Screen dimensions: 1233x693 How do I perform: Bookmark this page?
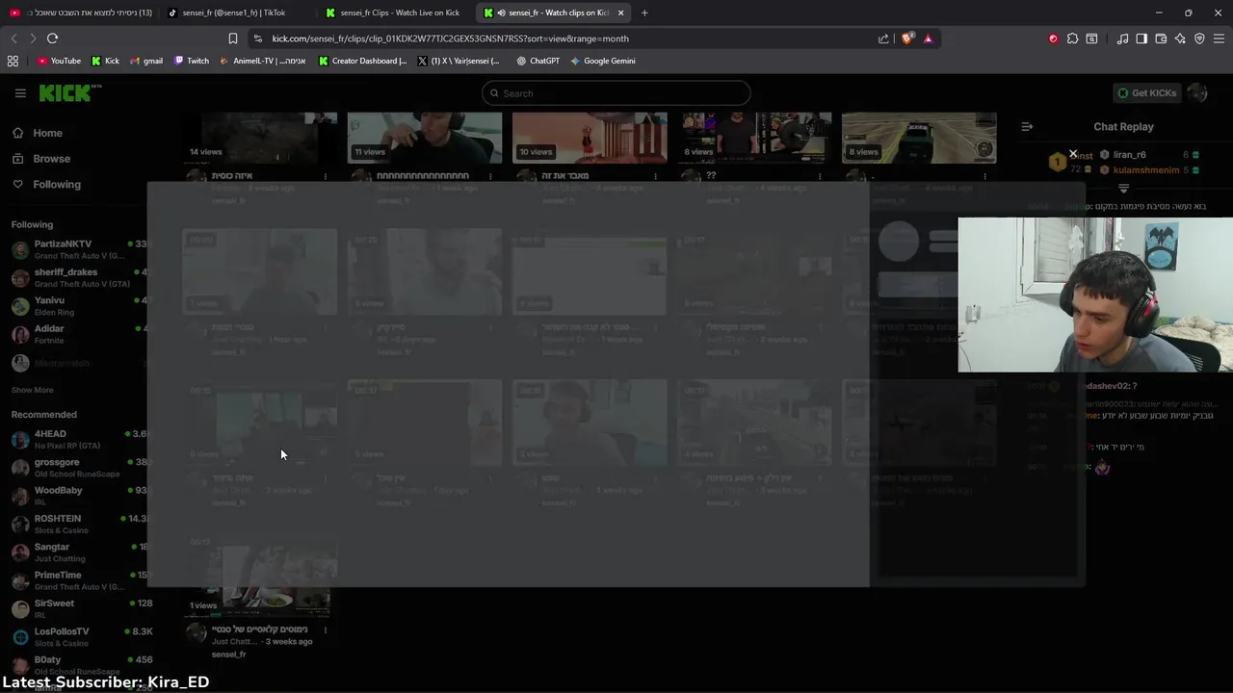click(232, 38)
